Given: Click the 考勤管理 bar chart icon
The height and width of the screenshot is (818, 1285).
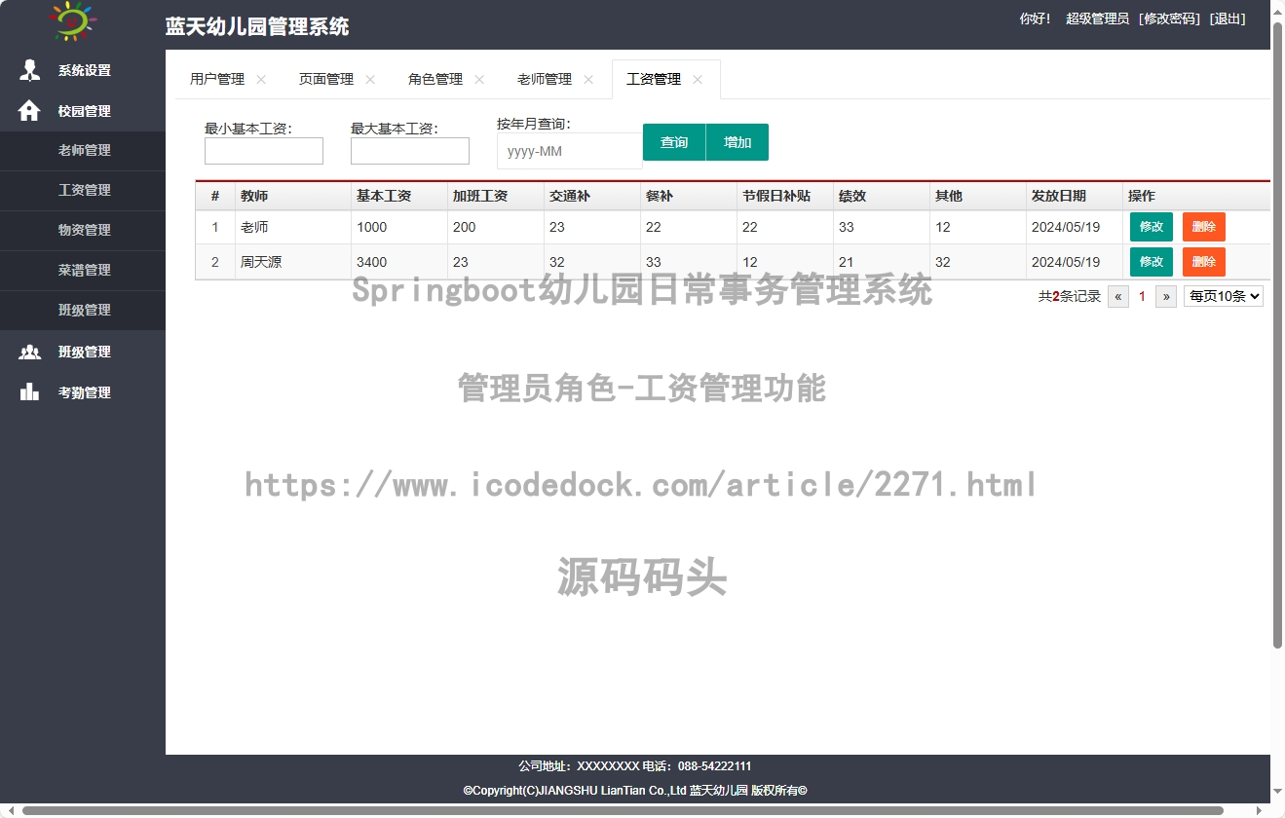Looking at the screenshot, I should [29, 392].
